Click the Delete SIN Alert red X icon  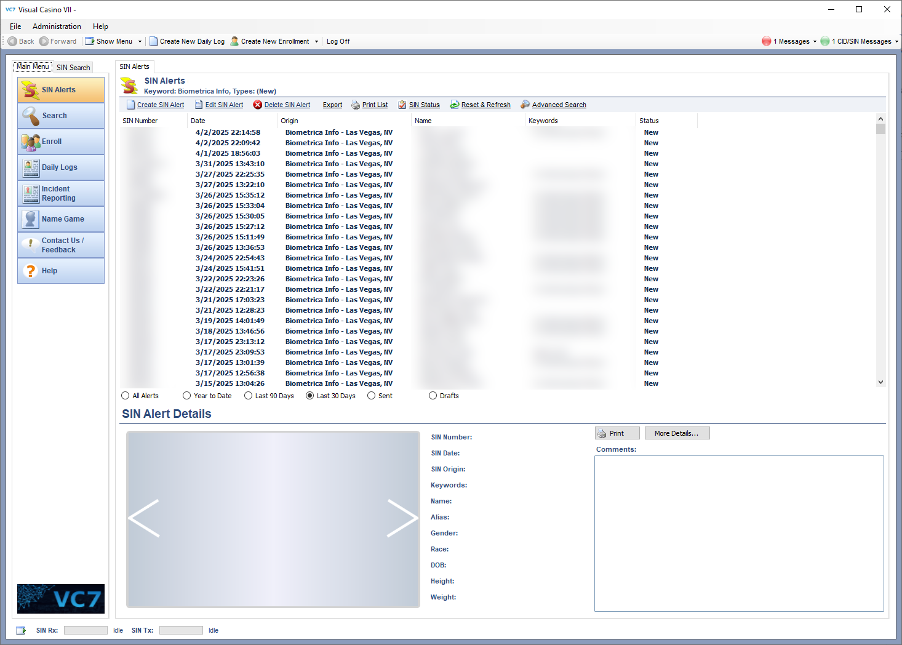(258, 105)
